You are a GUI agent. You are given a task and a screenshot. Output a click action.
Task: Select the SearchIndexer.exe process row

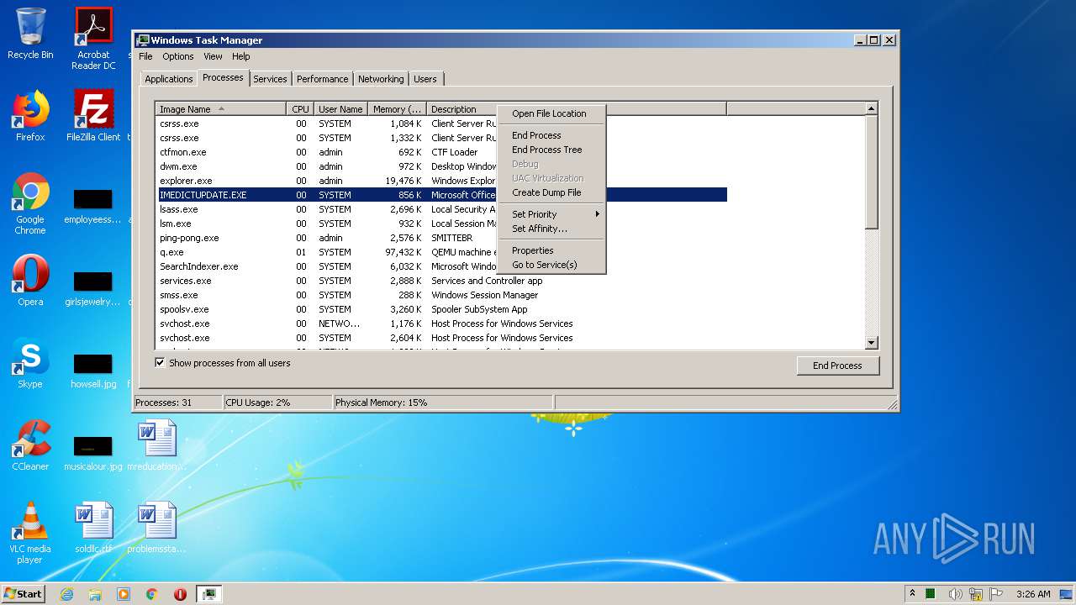pos(441,266)
